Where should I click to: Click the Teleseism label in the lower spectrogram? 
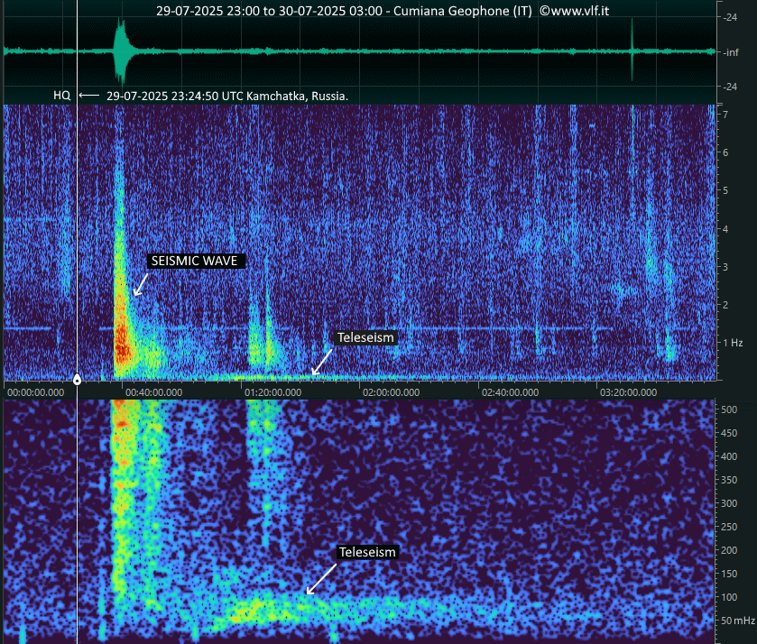[x=366, y=551]
